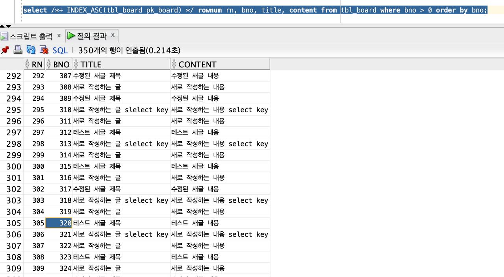The width and height of the screenshot is (504, 277).
Task: Open the SQL statement view via SQL link
Action: pyautogui.click(x=59, y=50)
